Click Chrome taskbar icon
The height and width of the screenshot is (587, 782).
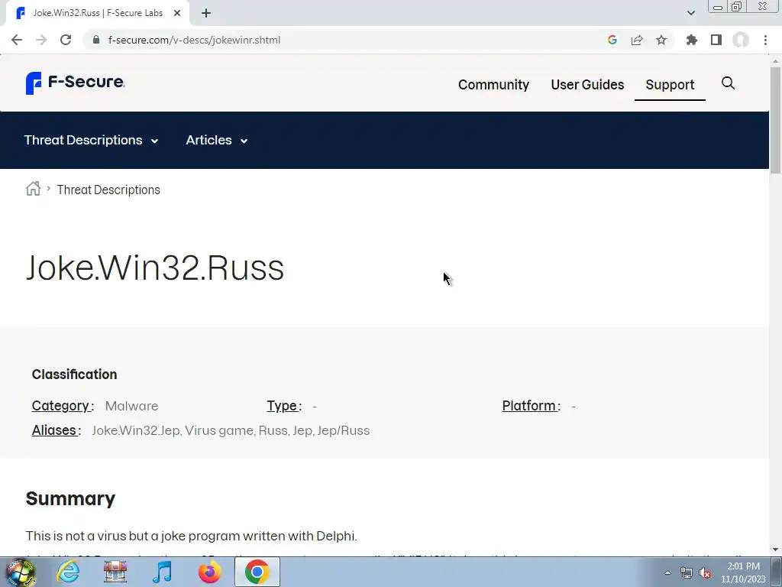257,572
